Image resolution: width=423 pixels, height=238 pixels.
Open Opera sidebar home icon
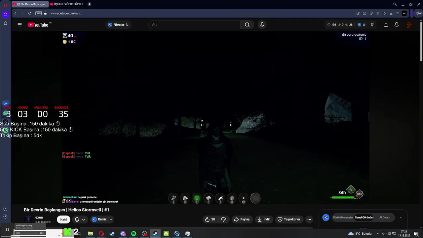5,14
